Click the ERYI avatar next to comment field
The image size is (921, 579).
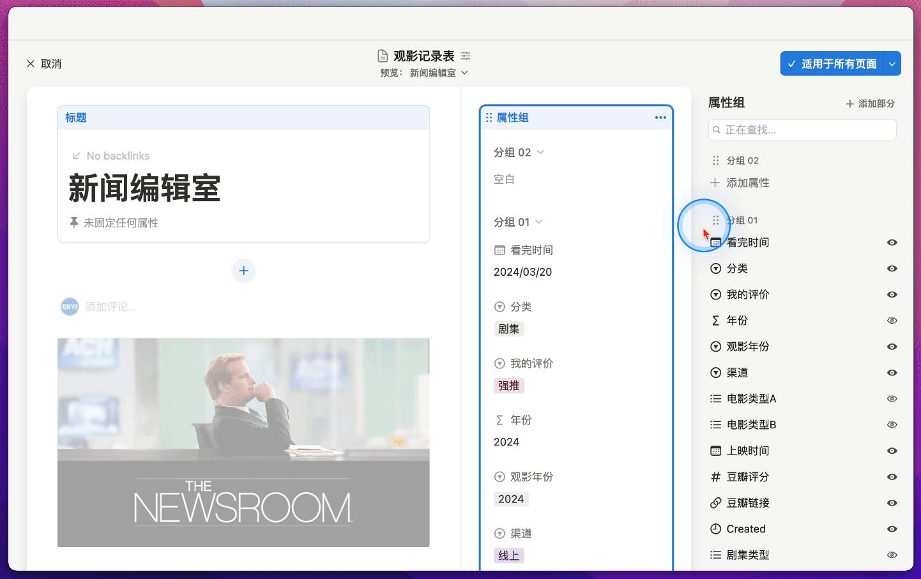click(x=70, y=307)
